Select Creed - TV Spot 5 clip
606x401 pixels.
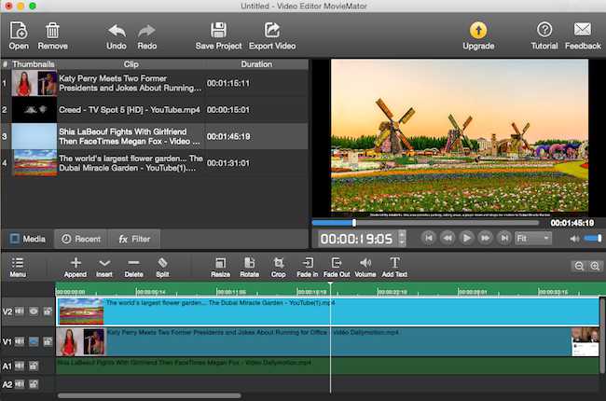[x=155, y=110]
